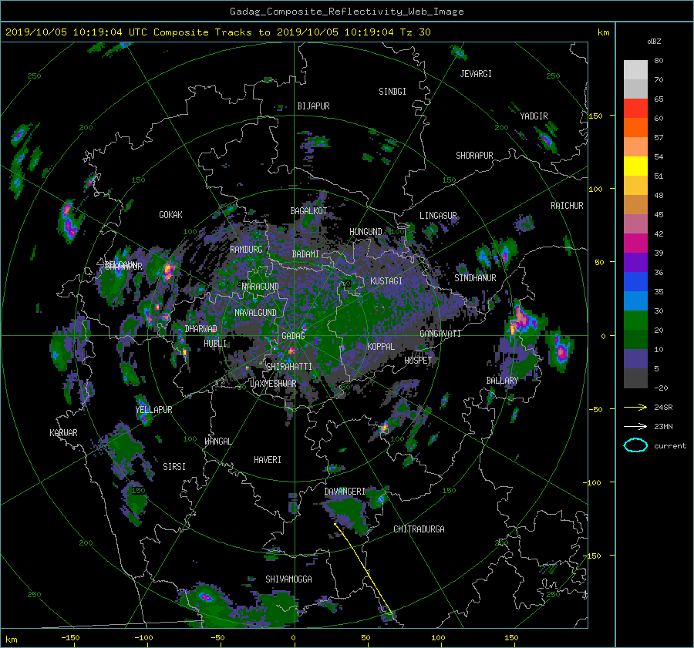Click the KUSTAGI city label
The width and height of the screenshot is (694, 648).
point(386,281)
